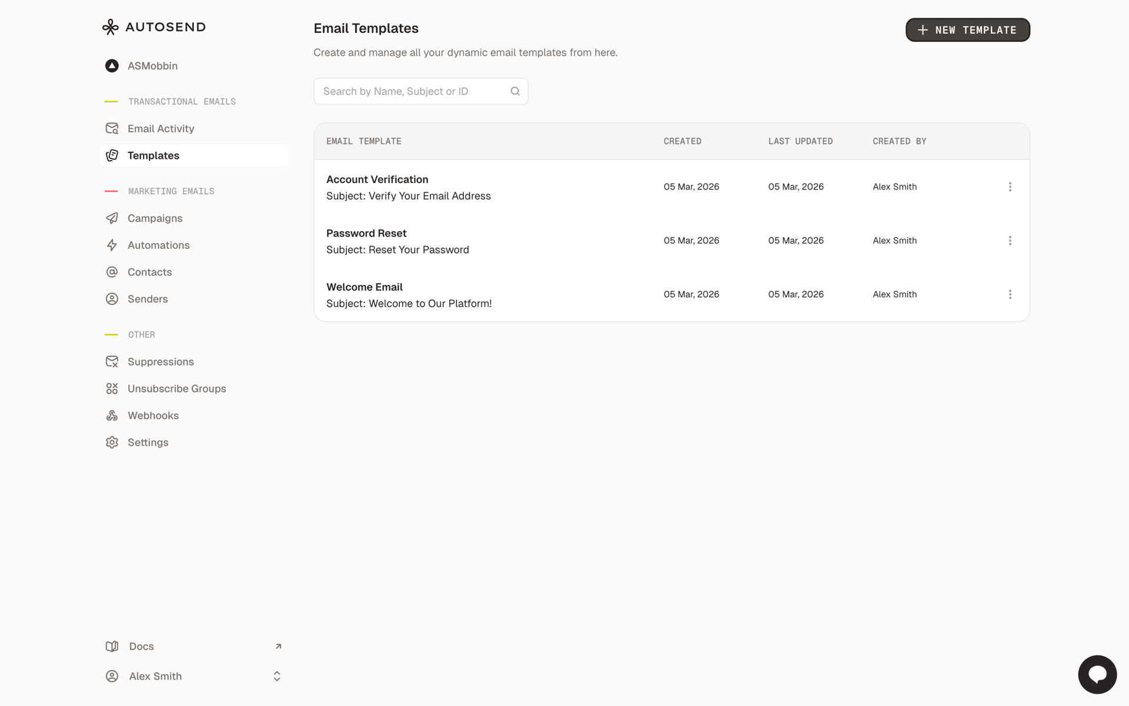The width and height of the screenshot is (1129, 706).
Task: Open actions menu for Welcome Email template
Action: click(1010, 295)
